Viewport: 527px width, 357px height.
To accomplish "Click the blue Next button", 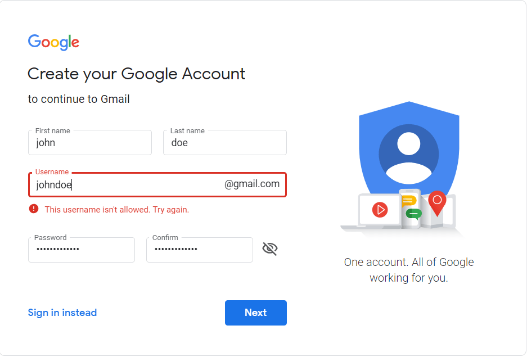I will click(256, 313).
